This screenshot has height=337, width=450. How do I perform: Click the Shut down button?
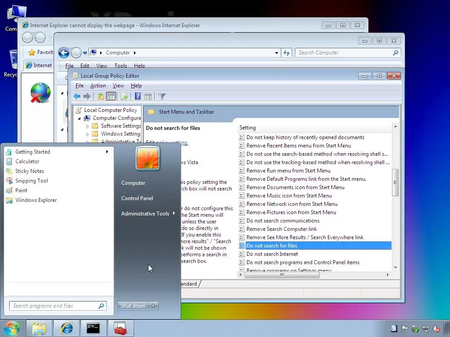pos(133,306)
